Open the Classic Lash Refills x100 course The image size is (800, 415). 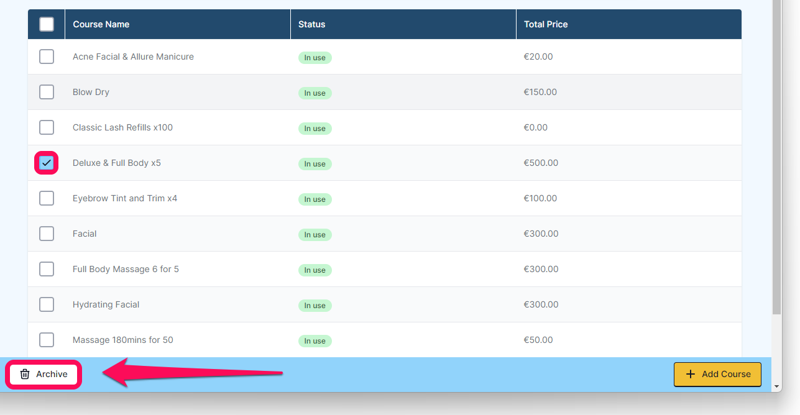pos(122,127)
